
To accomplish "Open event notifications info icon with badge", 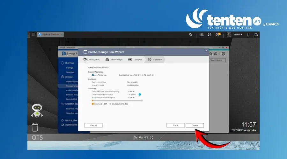I will point(217,34).
